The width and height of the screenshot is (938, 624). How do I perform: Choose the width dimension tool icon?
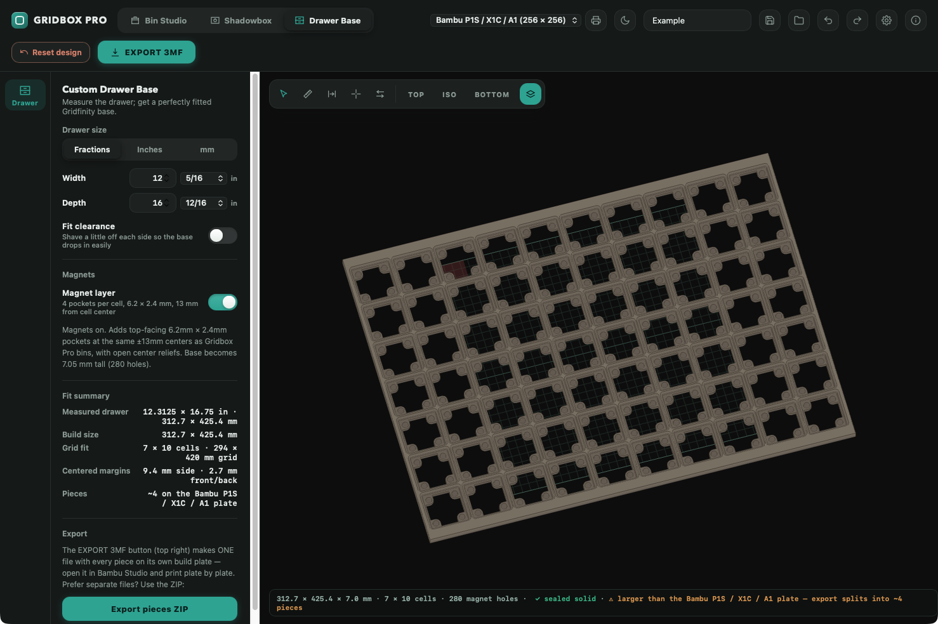(x=332, y=94)
